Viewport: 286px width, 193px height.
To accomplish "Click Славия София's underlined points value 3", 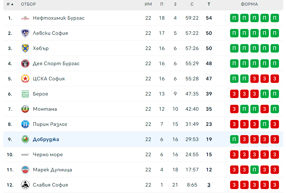I will [209, 185].
